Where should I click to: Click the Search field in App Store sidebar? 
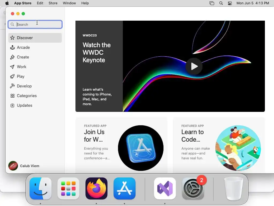click(35, 24)
